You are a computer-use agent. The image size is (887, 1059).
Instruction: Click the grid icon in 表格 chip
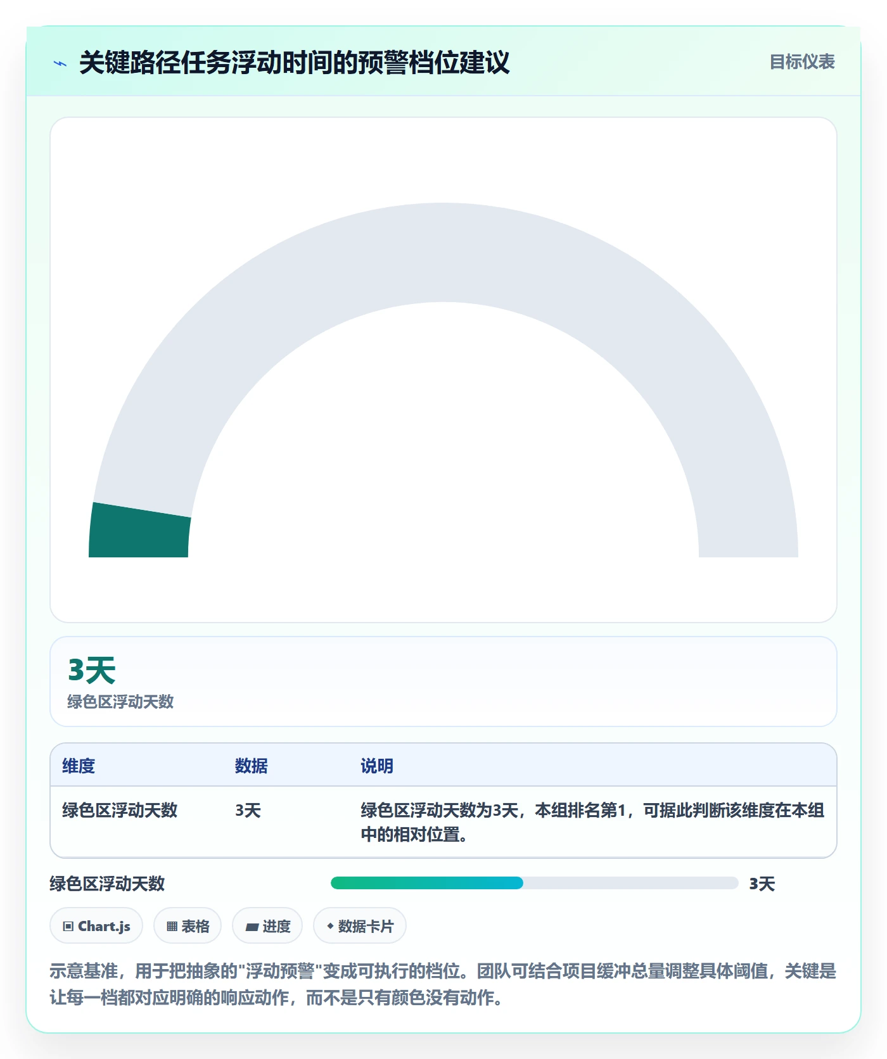click(x=172, y=927)
